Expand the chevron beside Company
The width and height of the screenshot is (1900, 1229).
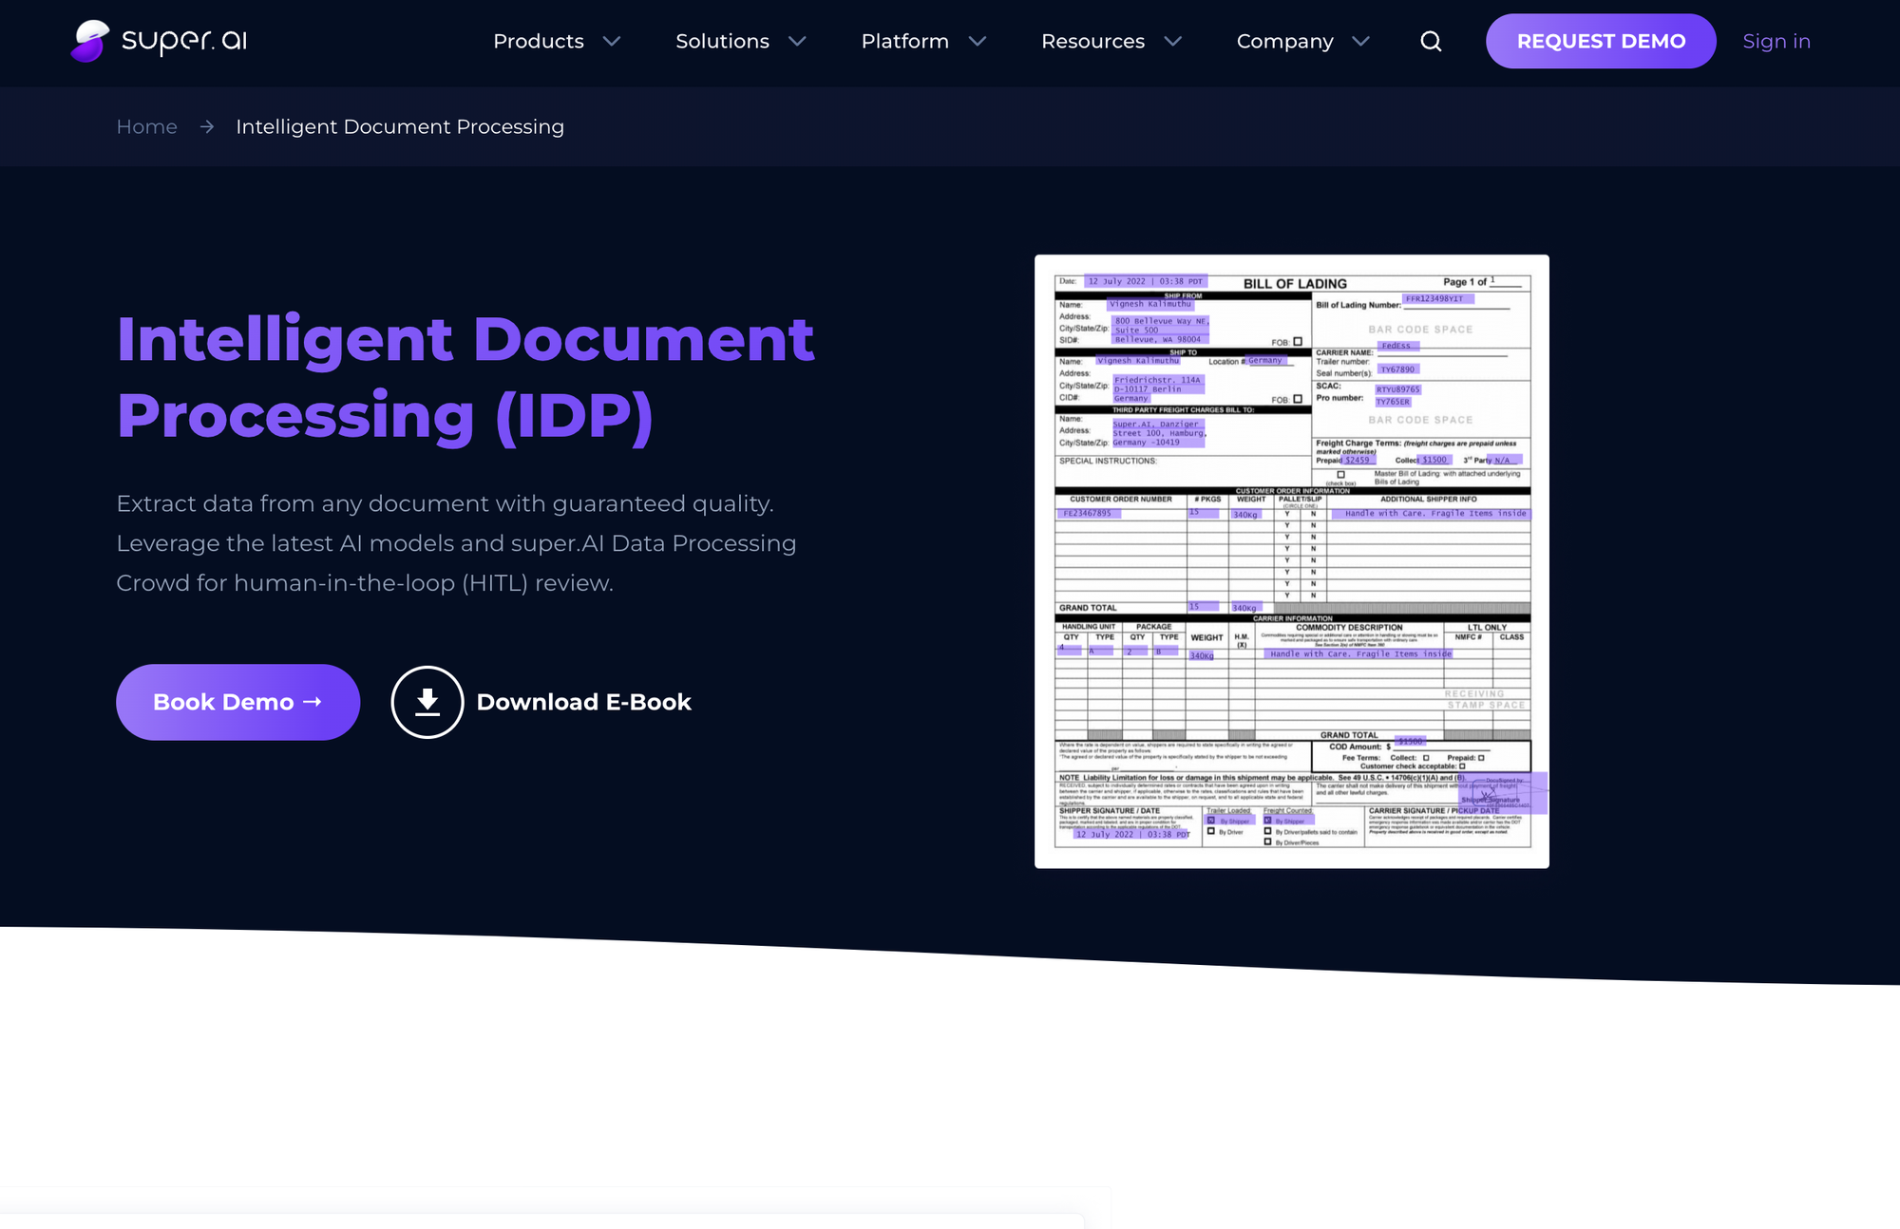click(1361, 41)
